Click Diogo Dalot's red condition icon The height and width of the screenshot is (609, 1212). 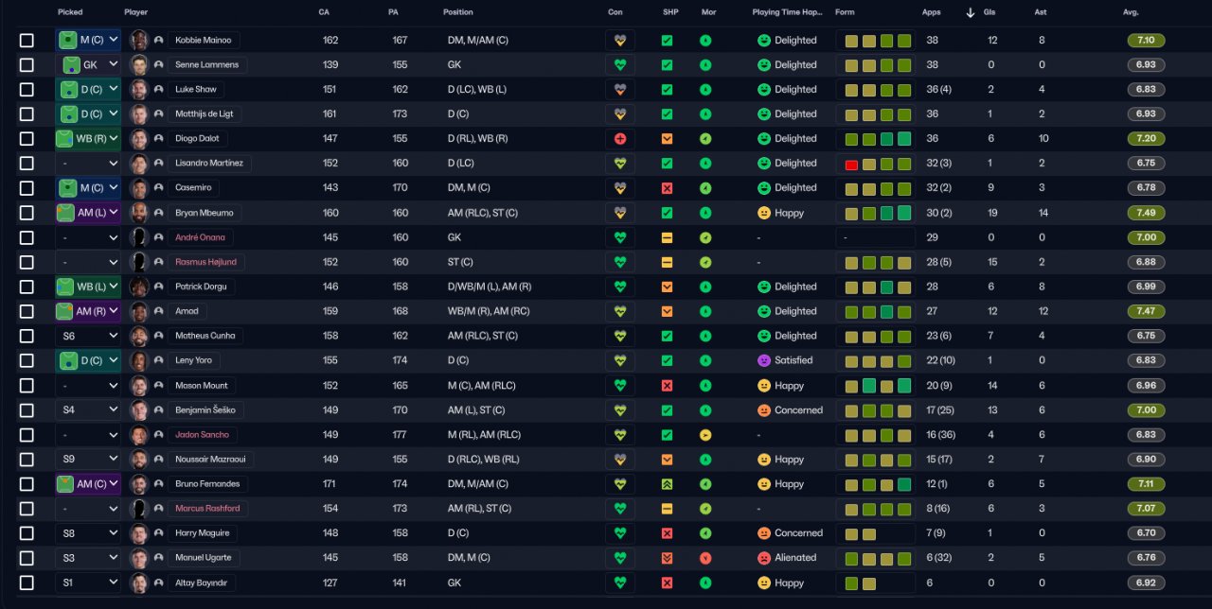(x=620, y=139)
